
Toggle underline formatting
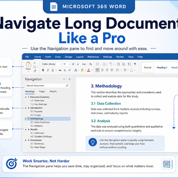53,70
